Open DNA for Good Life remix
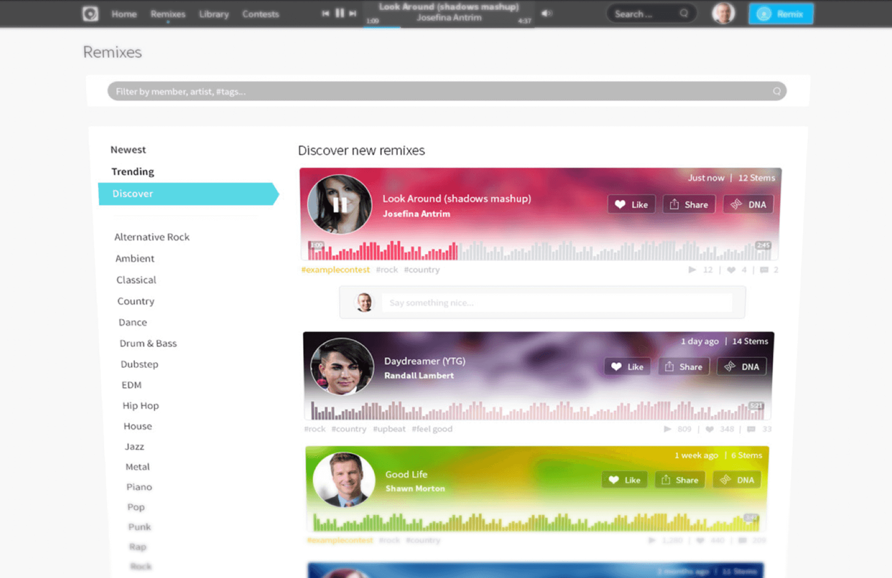Image resolution: width=892 pixels, height=578 pixels. [737, 480]
